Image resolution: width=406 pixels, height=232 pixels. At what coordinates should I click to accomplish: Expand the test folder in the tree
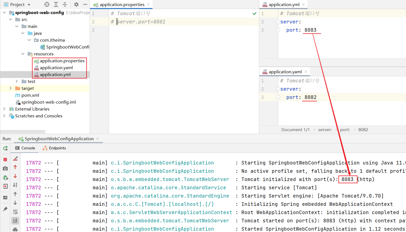[x=17, y=81]
